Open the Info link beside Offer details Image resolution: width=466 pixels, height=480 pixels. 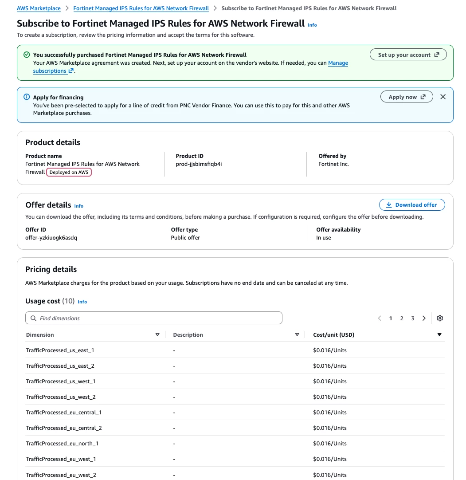[x=78, y=206]
